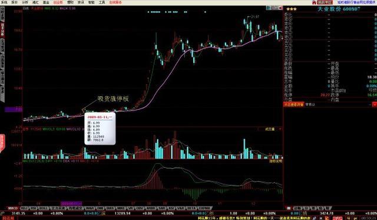
Task: Open the red 创业板 menu
Action: [58, 2]
